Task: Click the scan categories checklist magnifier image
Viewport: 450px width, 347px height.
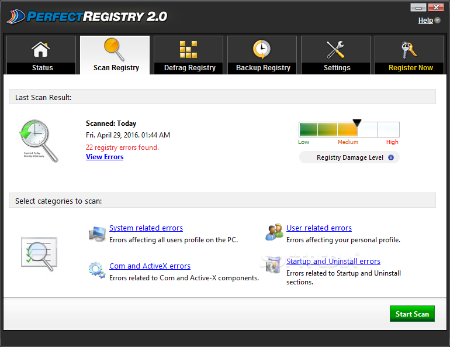Action: (x=39, y=253)
